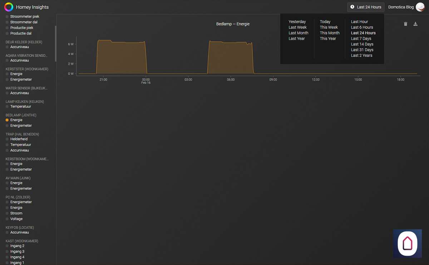The image size is (429, 265).
Task: Choose Yesterday from time range menu
Action: pyautogui.click(x=297, y=22)
